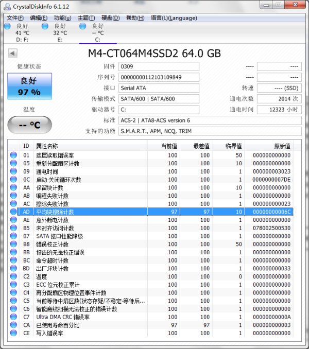This screenshot has width=309, height=349.
Task: Select the E: disk status icon
Action: pos(44,26)
